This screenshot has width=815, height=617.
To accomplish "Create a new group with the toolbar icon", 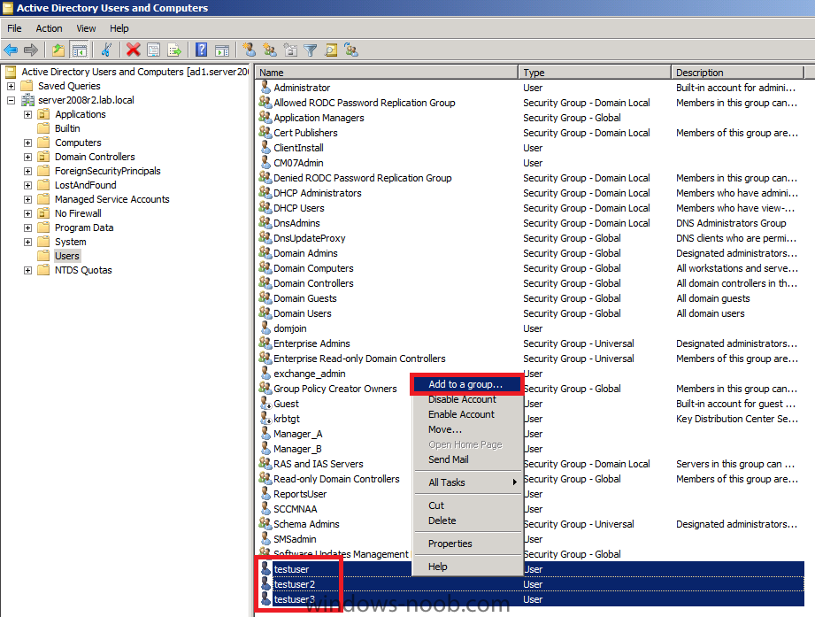I will [x=270, y=50].
